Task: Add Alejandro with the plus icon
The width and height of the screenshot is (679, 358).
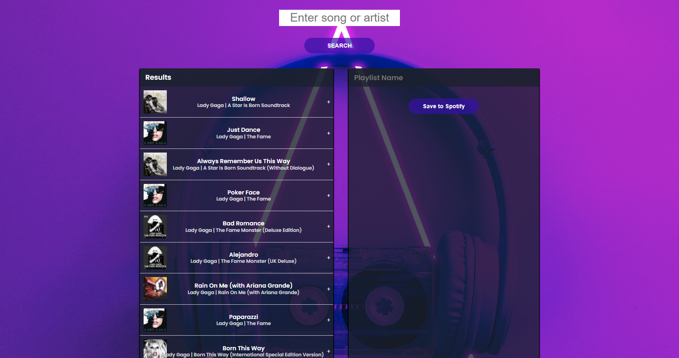Action: tap(328, 258)
